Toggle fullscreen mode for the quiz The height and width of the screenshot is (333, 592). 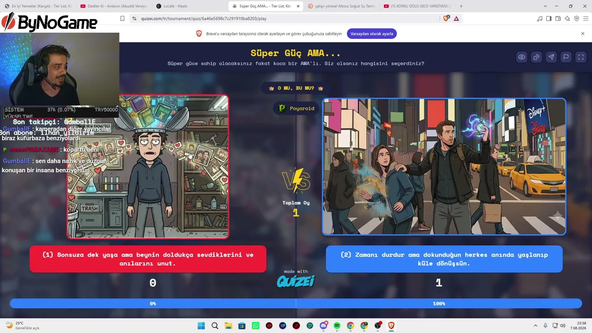581,57
